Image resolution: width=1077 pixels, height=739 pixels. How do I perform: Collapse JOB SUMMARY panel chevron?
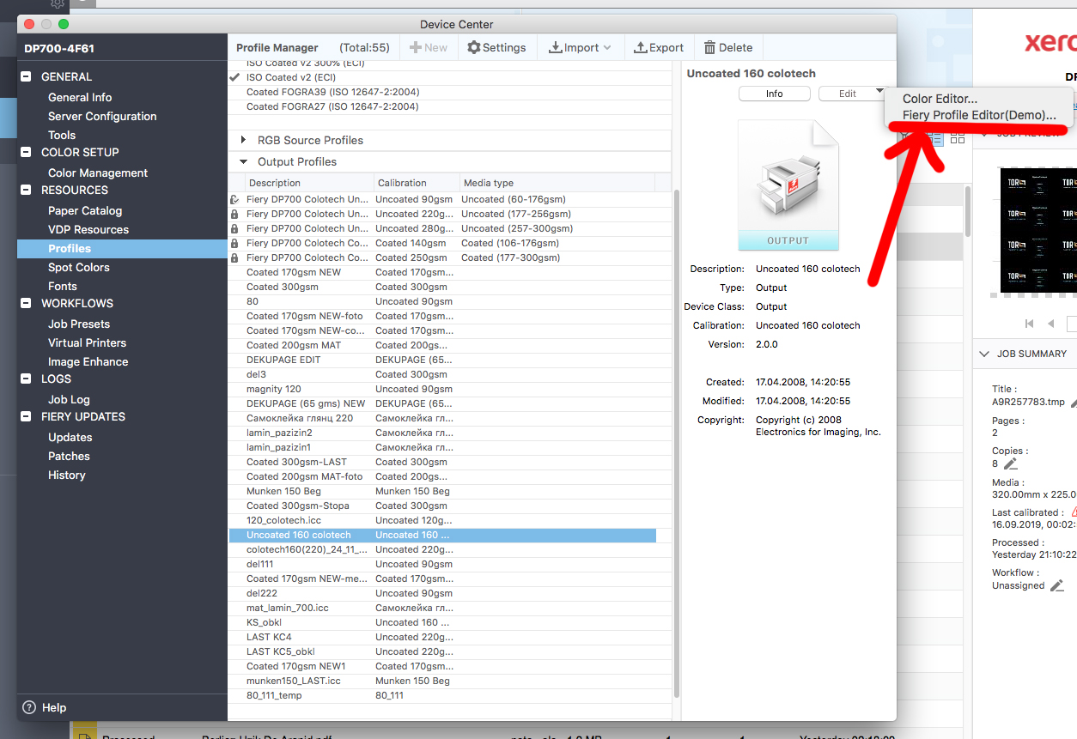(x=984, y=354)
